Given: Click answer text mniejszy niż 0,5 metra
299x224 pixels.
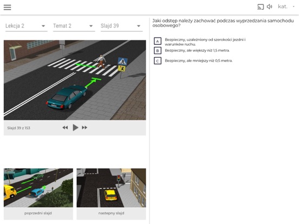Looking at the screenshot, I should coord(199,61).
